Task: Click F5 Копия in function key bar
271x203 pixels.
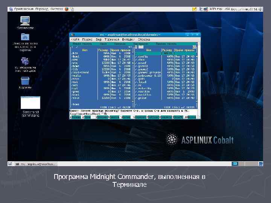Action: tap(126, 117)
